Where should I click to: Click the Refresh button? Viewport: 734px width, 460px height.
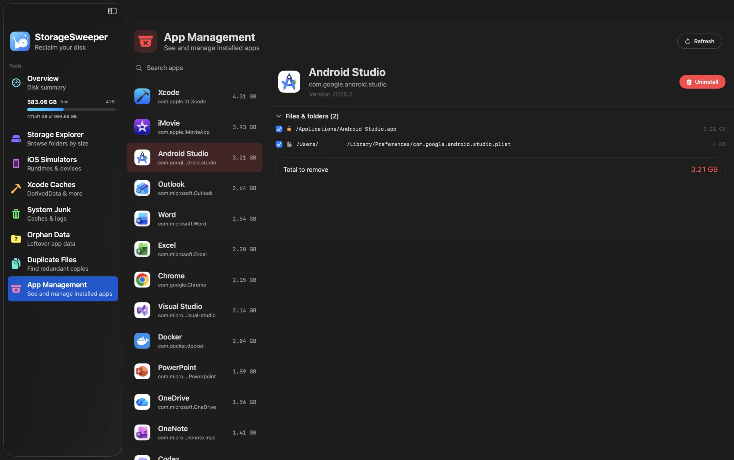tap(700, 41)
